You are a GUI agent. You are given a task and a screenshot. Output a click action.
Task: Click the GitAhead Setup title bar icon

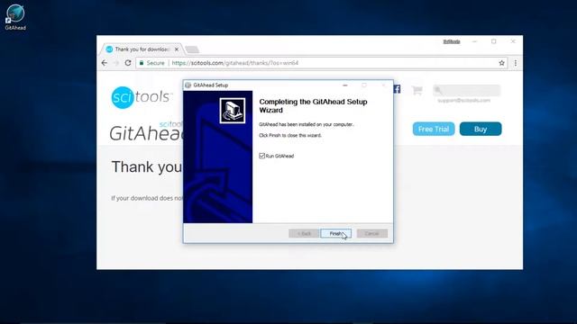click(188, 85)
